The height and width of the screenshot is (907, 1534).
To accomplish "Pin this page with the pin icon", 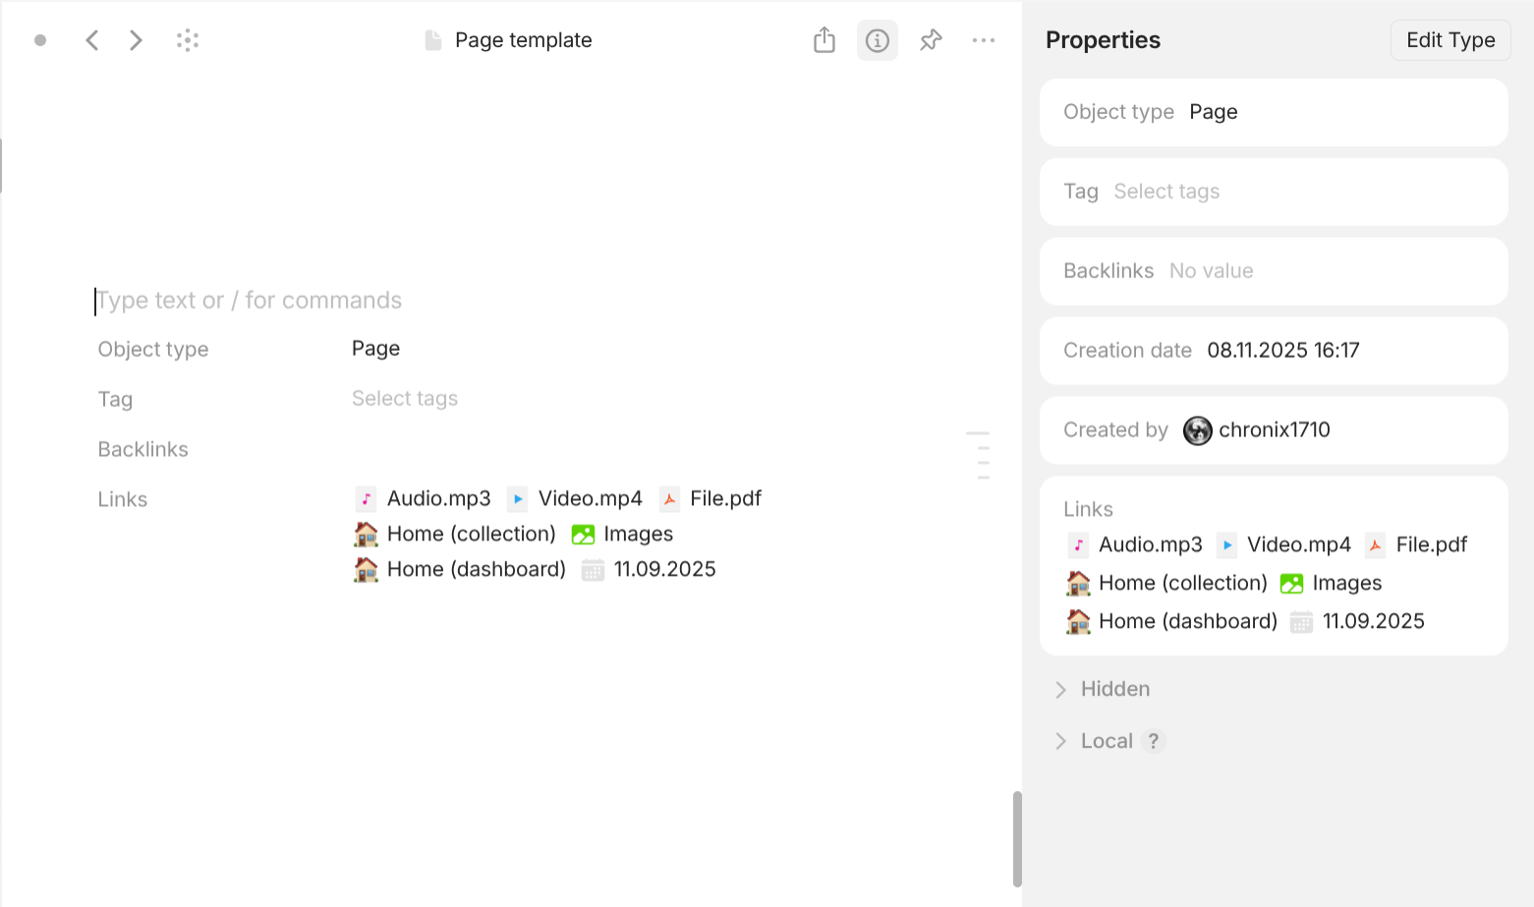I will coord(931,40).
